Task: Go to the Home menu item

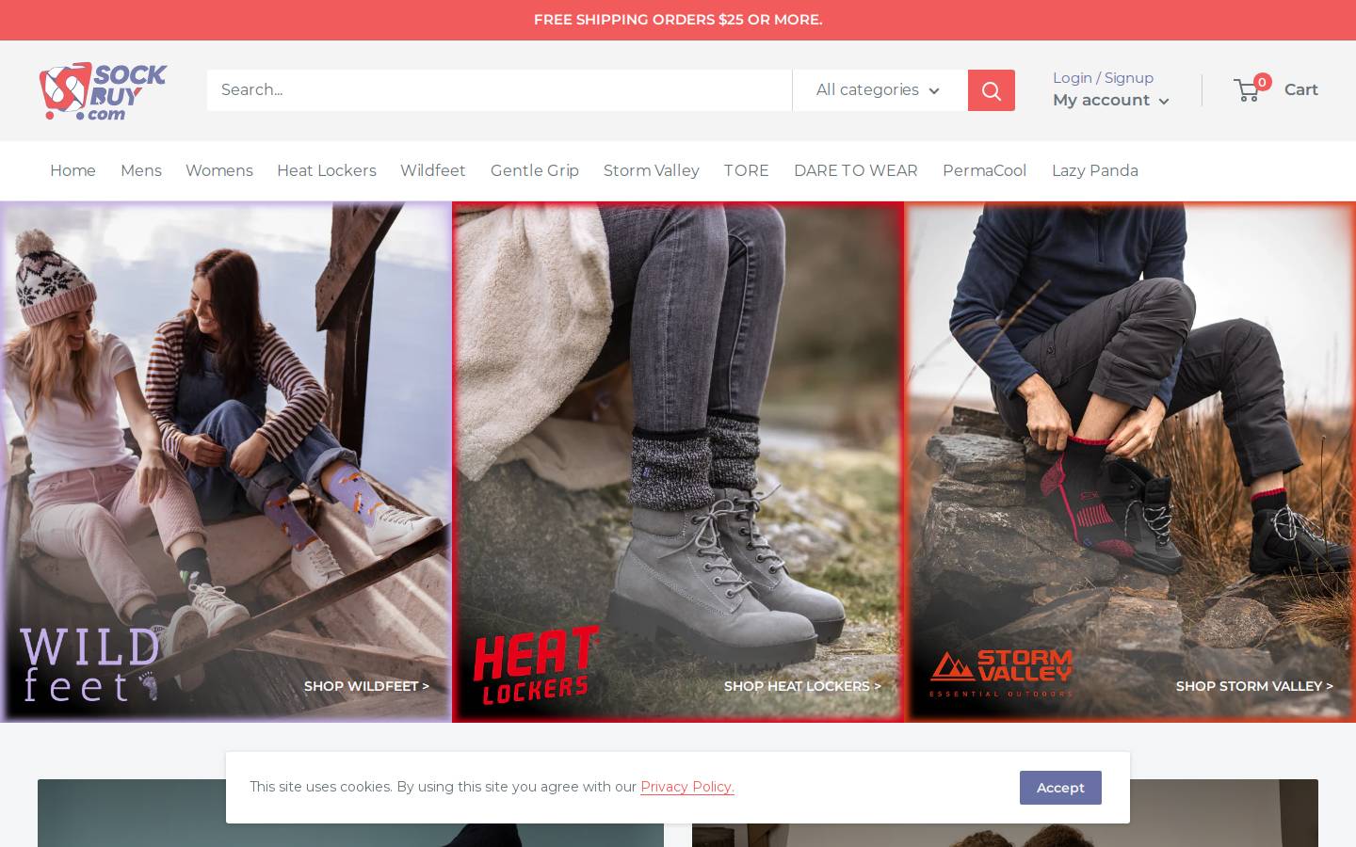Action: pos(73,170)
